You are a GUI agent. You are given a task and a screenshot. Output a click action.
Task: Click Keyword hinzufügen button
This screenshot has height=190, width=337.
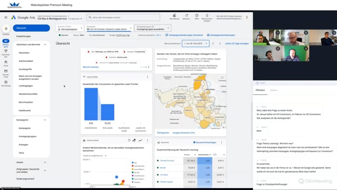205,142
